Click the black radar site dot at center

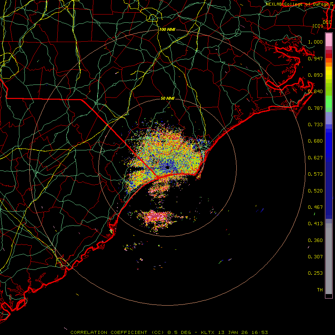click(x=167, y=167)
